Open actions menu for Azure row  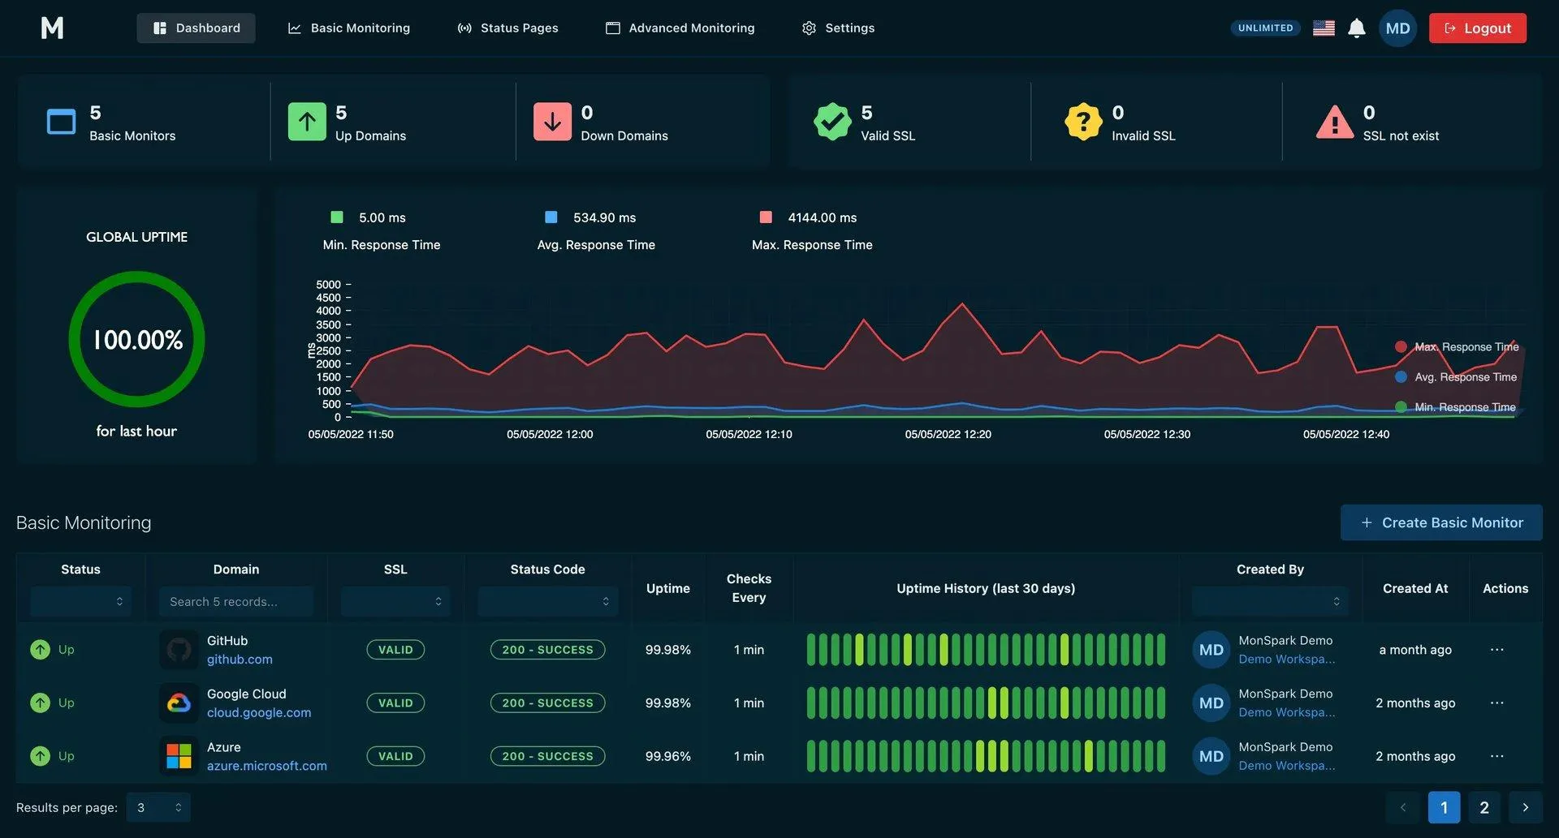tap(1497, 756)
